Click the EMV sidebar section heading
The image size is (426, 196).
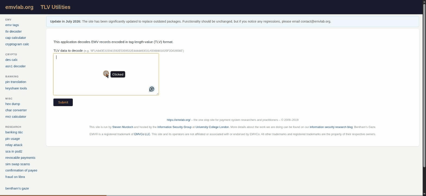tap(8, 19)
